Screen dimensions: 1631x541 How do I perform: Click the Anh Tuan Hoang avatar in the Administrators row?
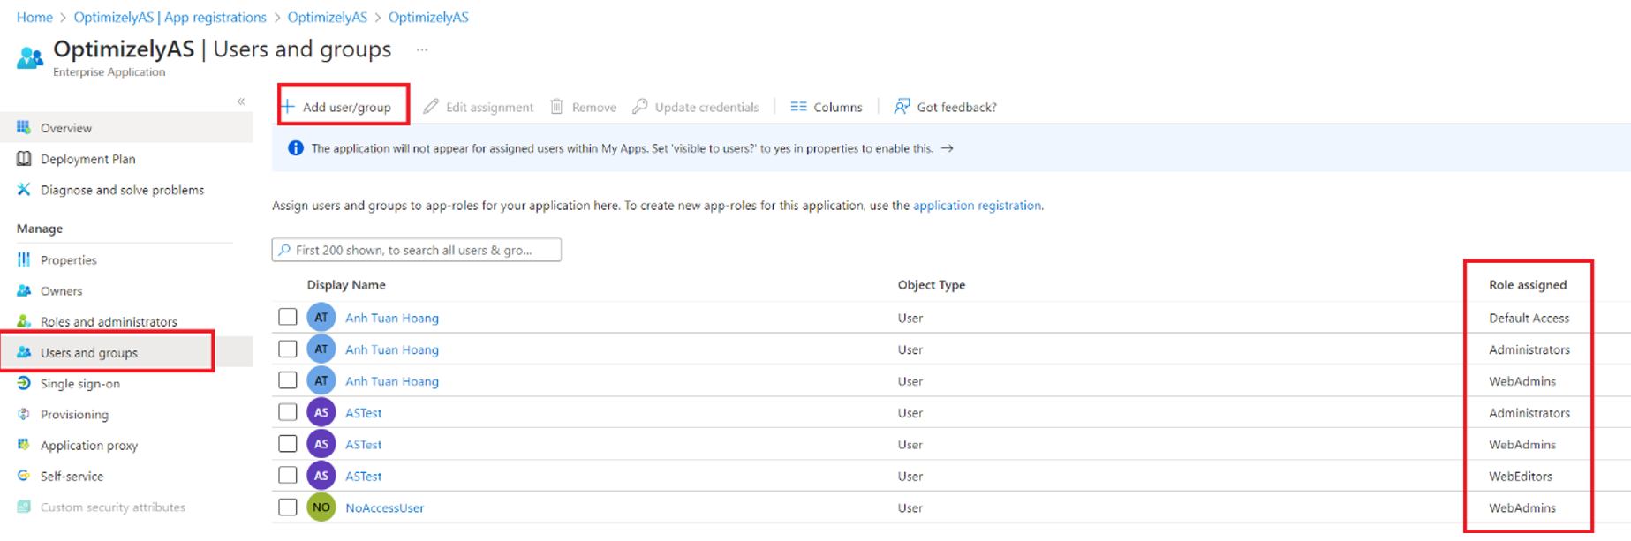[321, 349]
